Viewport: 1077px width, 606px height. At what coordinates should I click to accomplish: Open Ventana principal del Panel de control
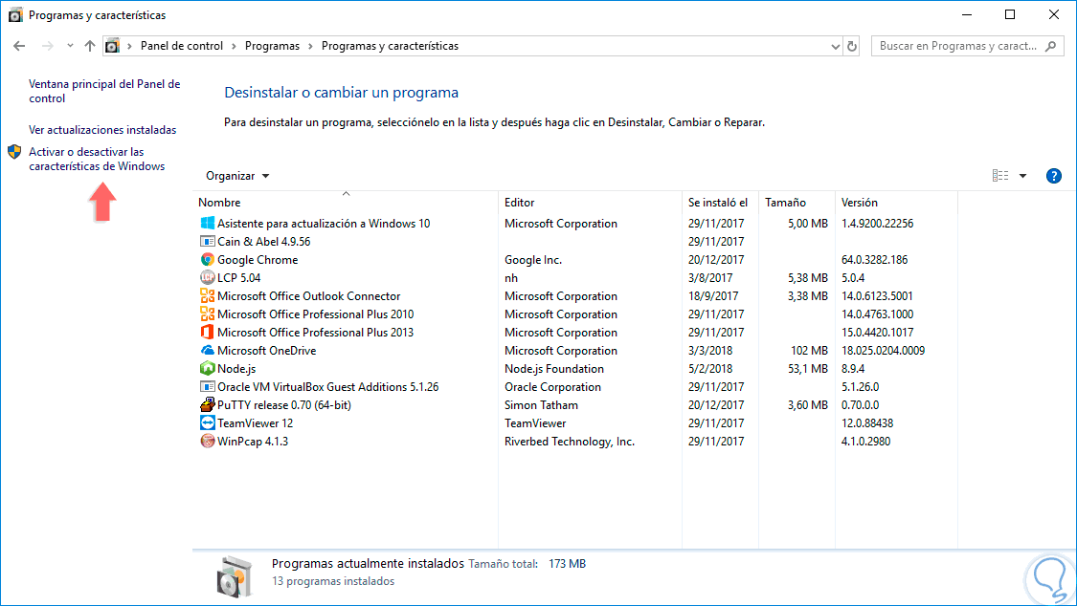(x=104, y=91)
